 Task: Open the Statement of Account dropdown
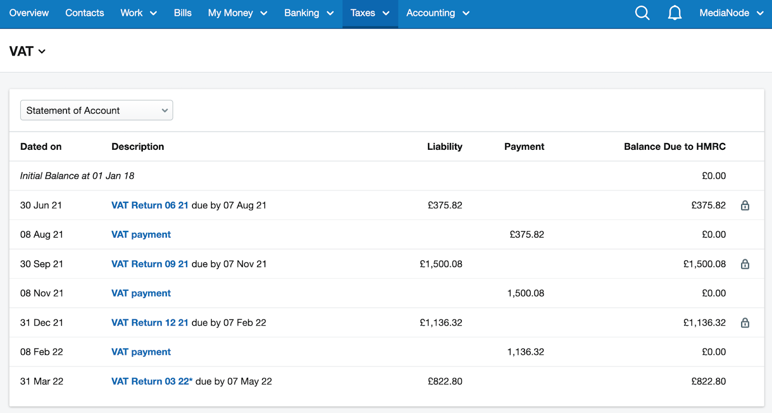pos(96,110)
